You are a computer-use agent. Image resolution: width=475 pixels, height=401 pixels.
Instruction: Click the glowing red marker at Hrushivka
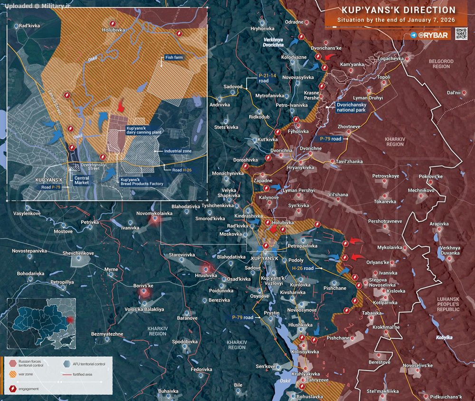click(206, 269)
